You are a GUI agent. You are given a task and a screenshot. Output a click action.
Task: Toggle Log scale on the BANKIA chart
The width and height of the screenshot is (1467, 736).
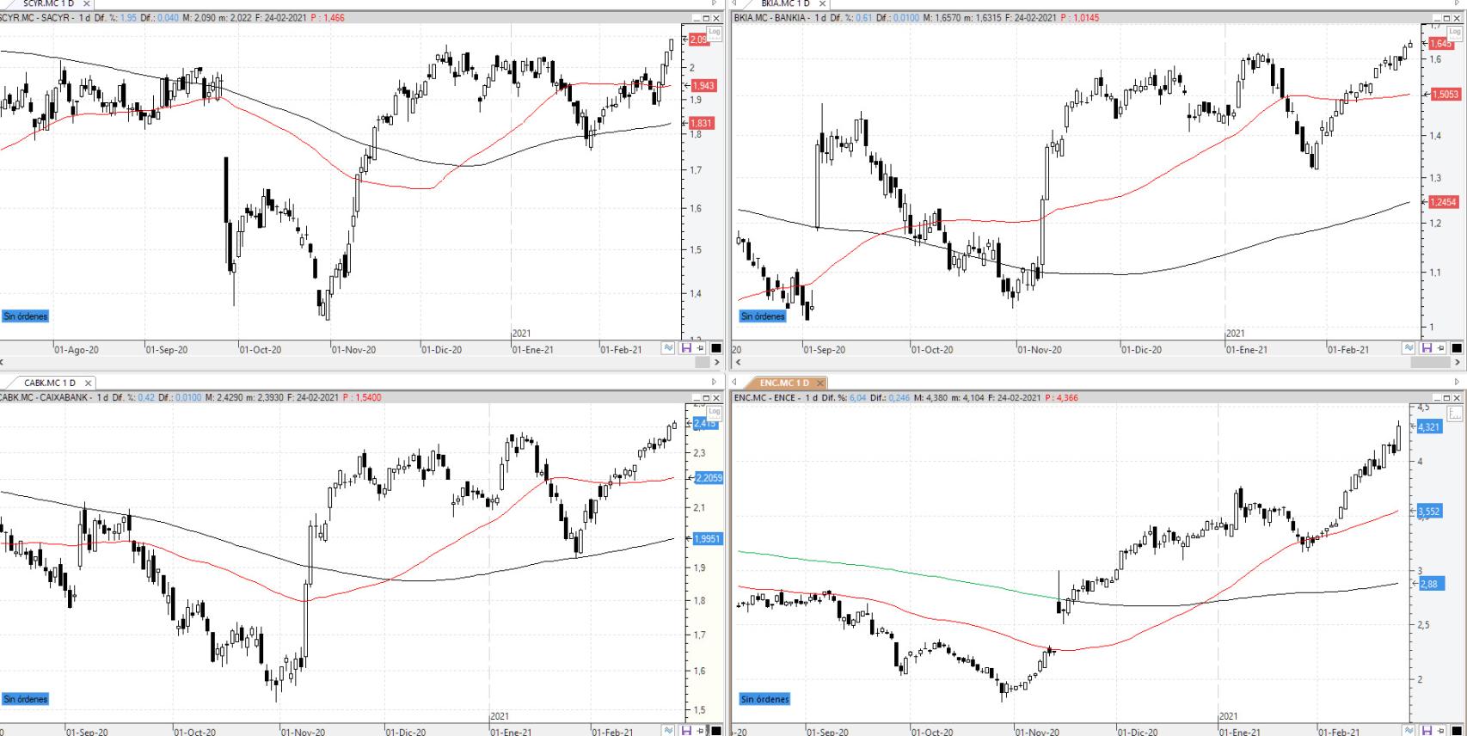click(x=1454, y=32)
